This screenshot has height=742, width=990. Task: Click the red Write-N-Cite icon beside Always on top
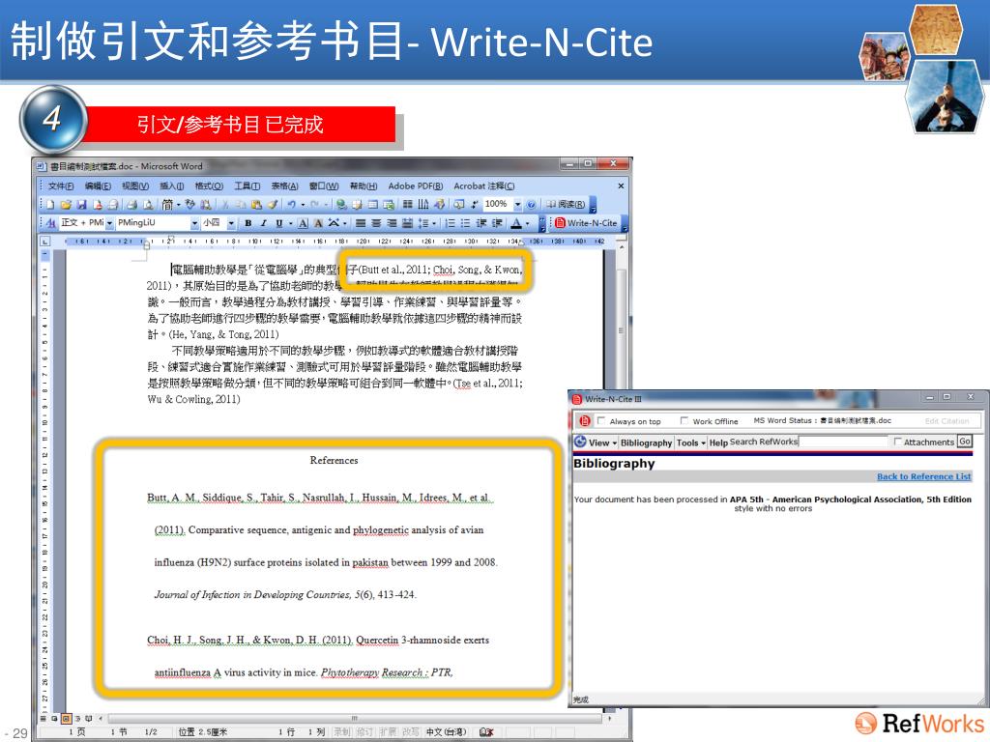tap(585, 421)
